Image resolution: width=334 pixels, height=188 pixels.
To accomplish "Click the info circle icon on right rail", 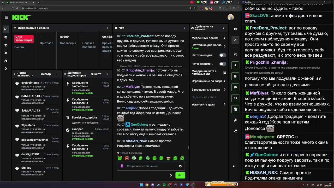I will [x=235, y=29].
